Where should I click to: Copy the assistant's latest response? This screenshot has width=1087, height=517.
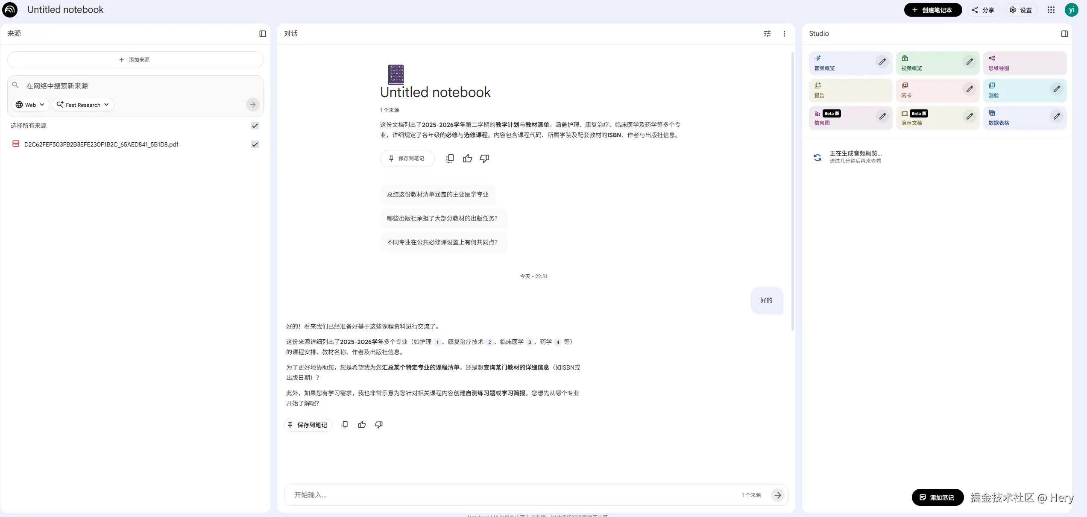[x=345, y=425]
